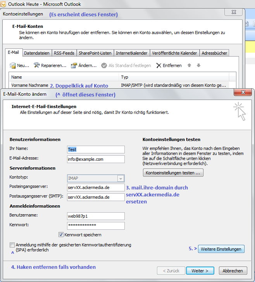Switch to the E-Mail tab
The width and height of the screenshot is (255, 282).
pos(13,52)
